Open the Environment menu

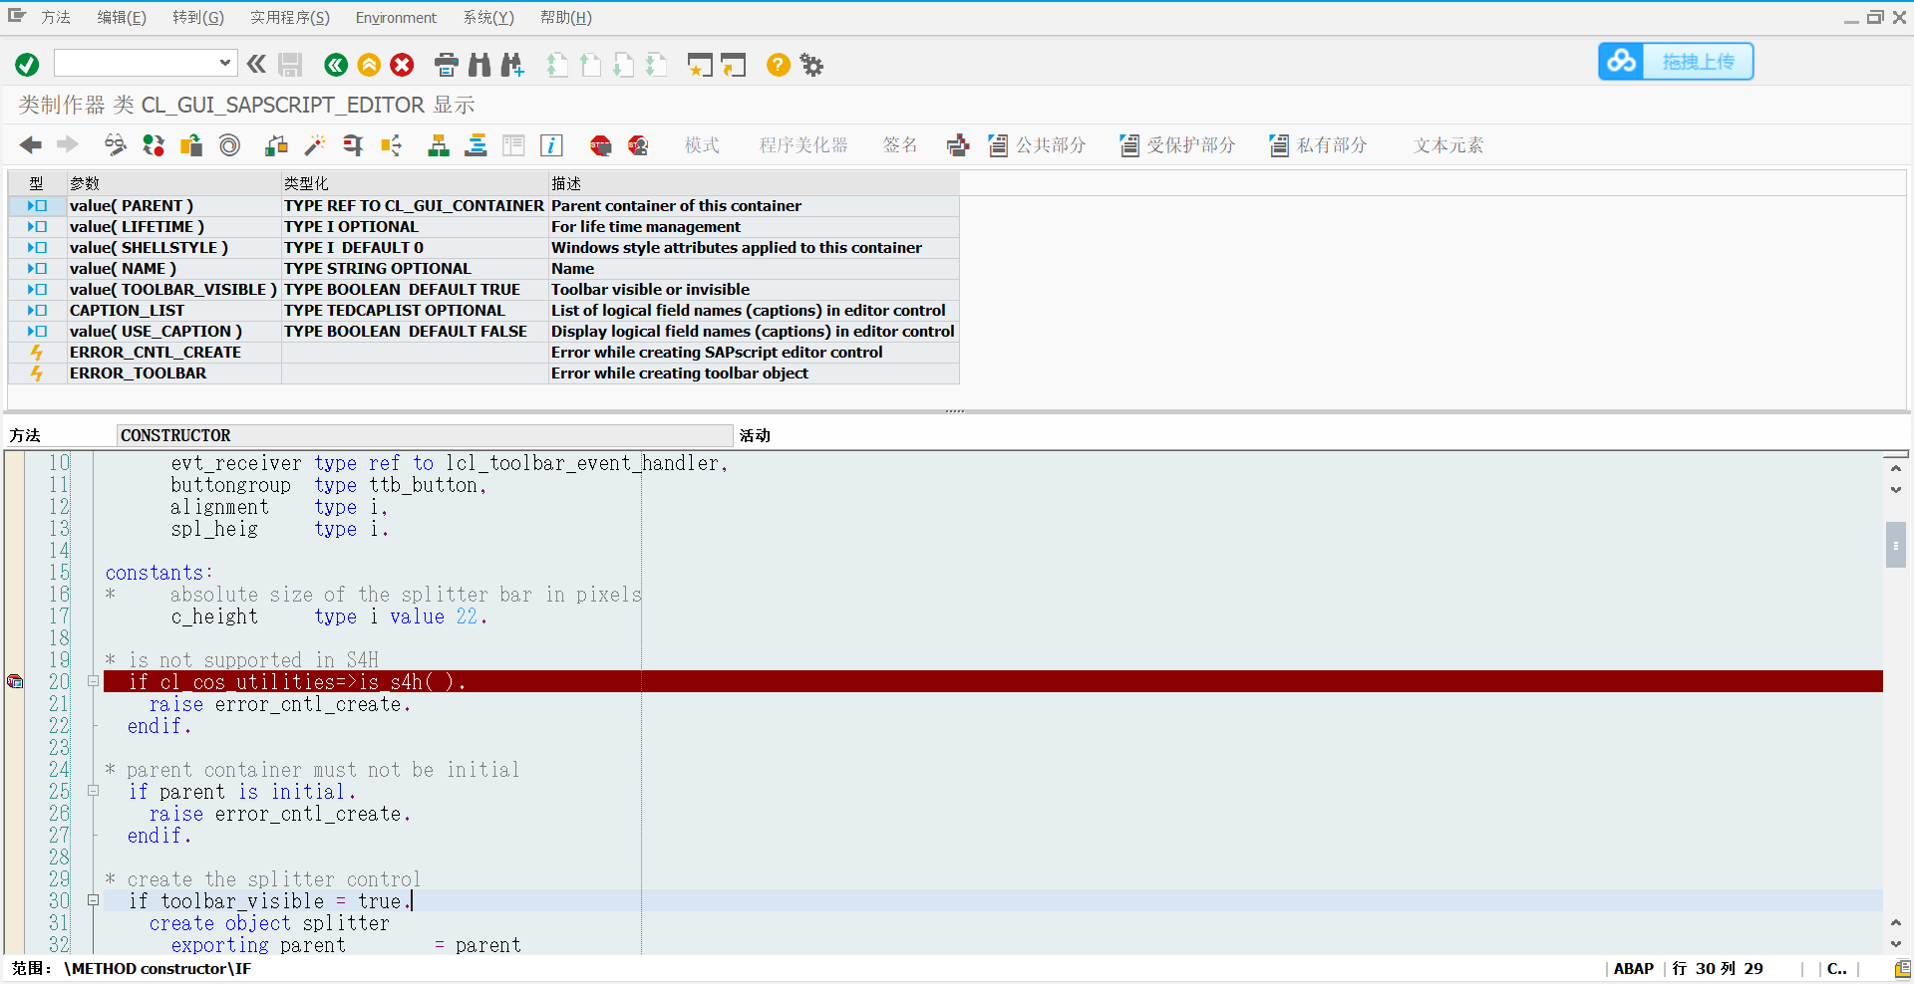pos(396,18)
